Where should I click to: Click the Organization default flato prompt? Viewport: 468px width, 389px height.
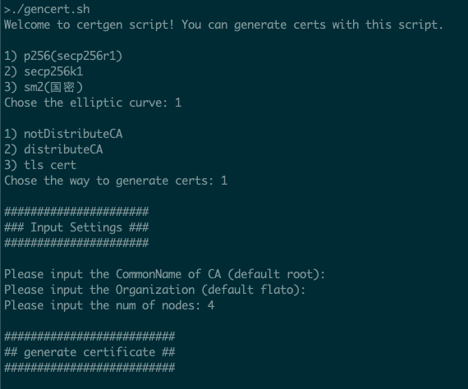tap(155, 290)
